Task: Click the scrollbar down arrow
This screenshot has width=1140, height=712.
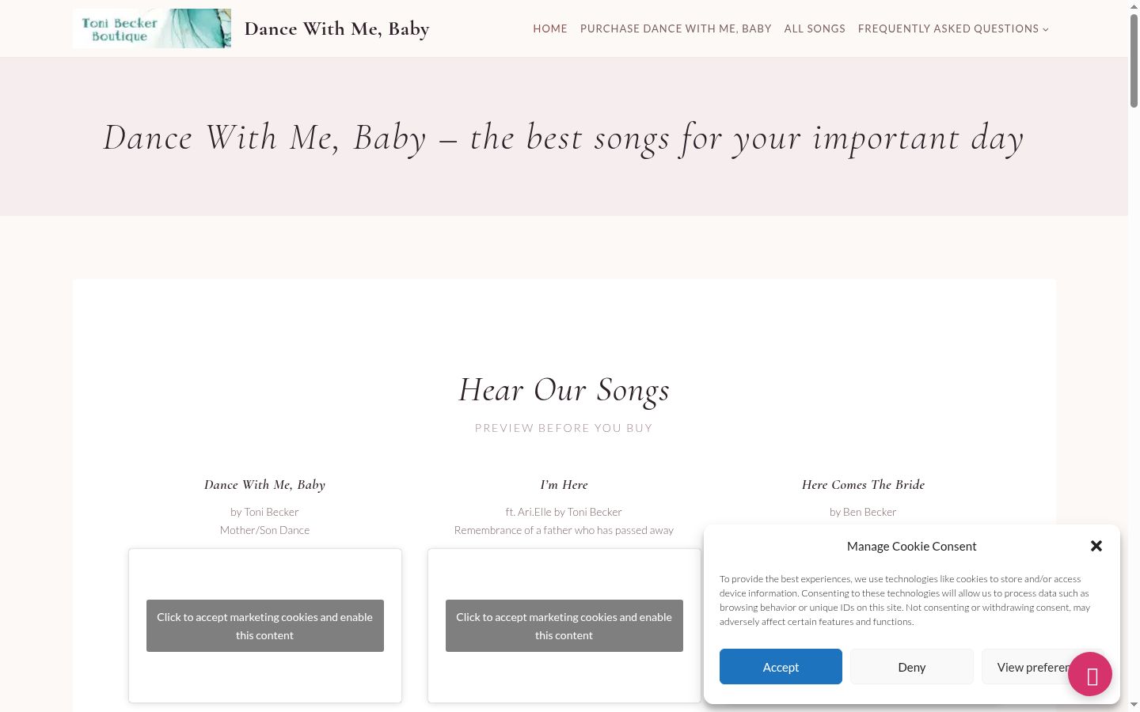Action: [x=1134, y=704]
